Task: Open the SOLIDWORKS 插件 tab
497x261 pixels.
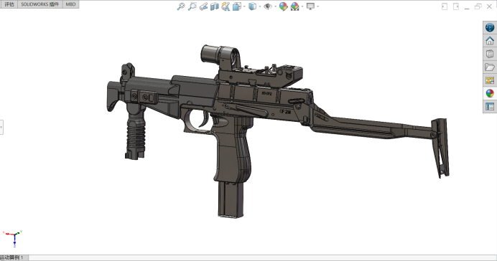Action: [40, 4]
